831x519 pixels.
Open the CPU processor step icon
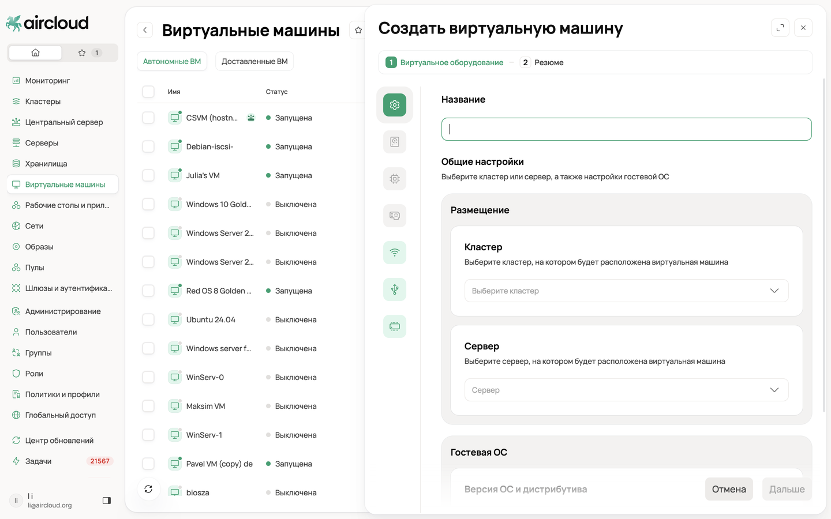(x=395, y=179)
